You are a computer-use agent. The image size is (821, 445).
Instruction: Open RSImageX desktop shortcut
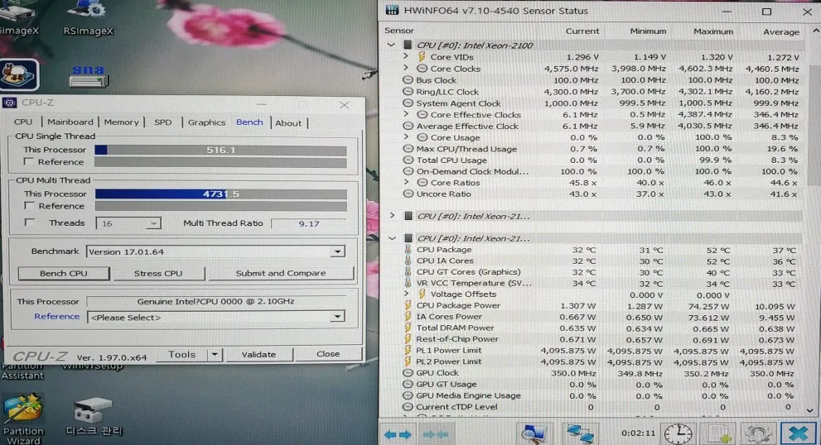pos(88,18)
